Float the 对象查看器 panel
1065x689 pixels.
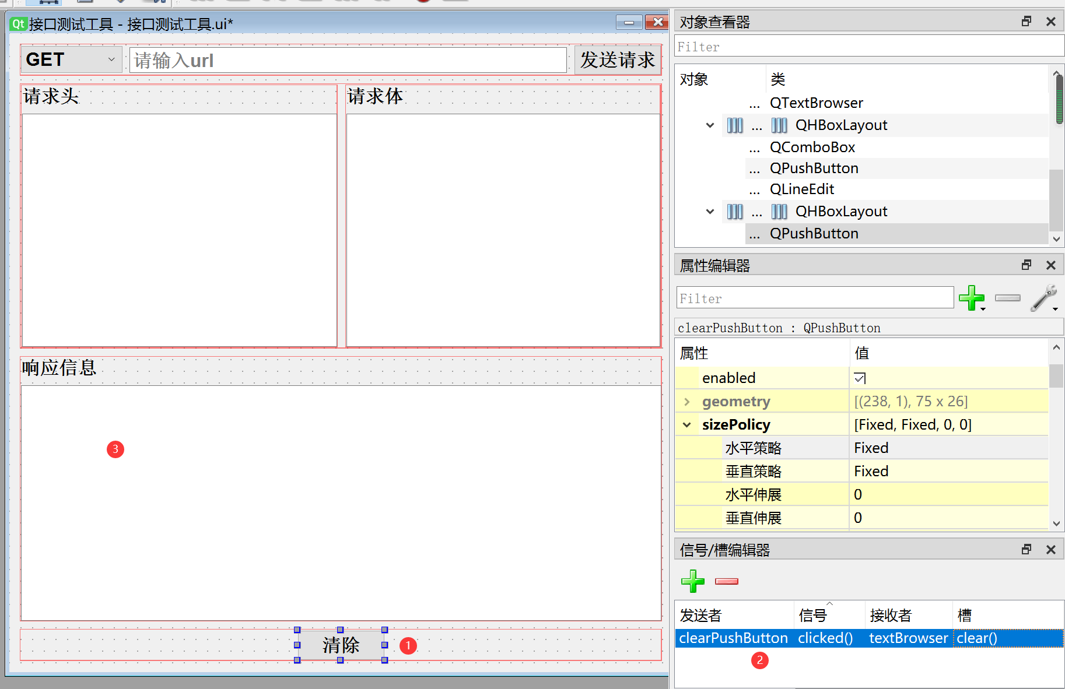[1027, 22]
